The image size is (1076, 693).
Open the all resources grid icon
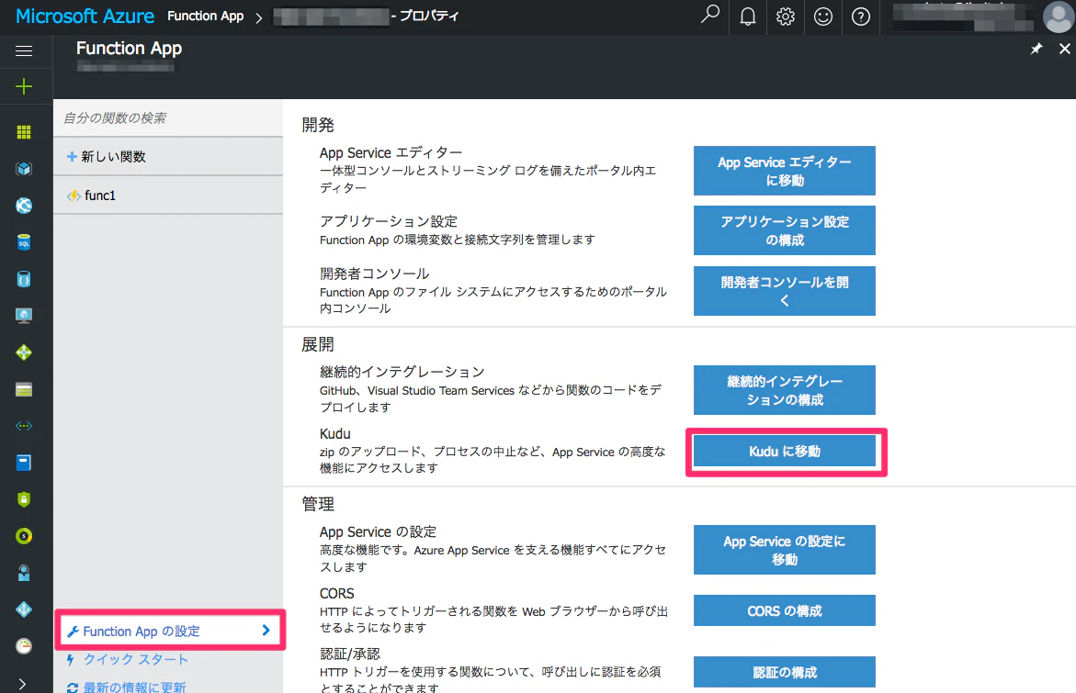point(24,132)
